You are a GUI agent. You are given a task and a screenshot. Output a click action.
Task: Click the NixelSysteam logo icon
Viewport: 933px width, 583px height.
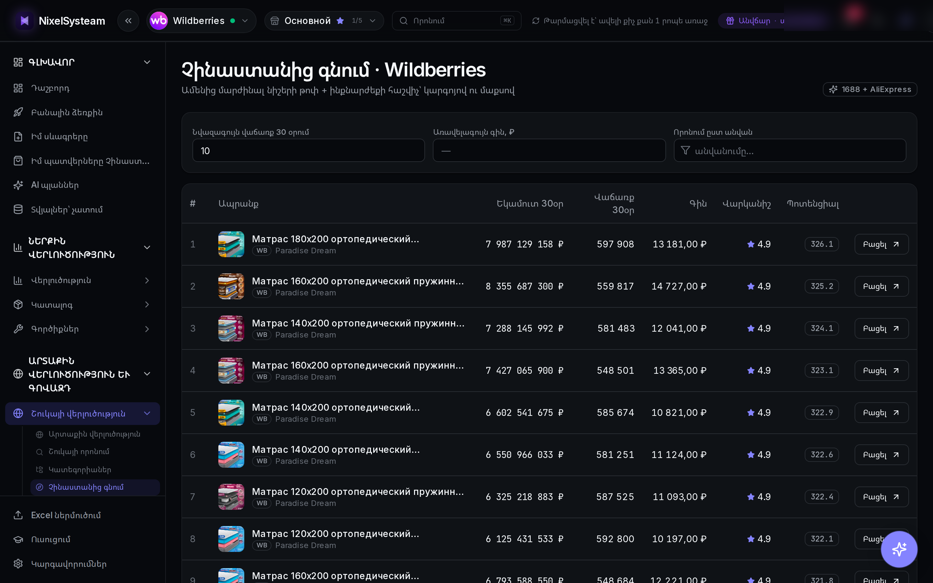pos(24,21)
